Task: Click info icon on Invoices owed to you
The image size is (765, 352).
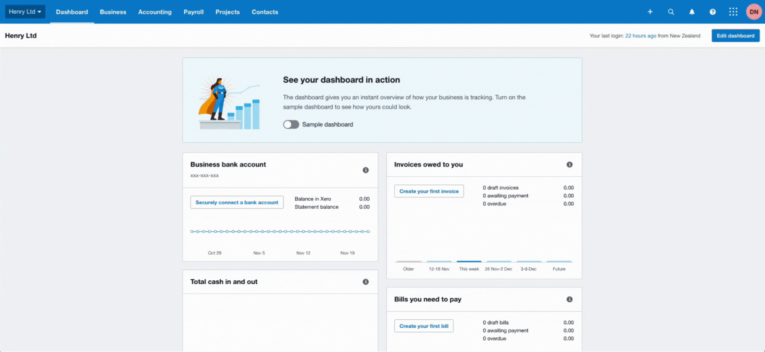Action: pyautogui.click(x=569, y=165)
